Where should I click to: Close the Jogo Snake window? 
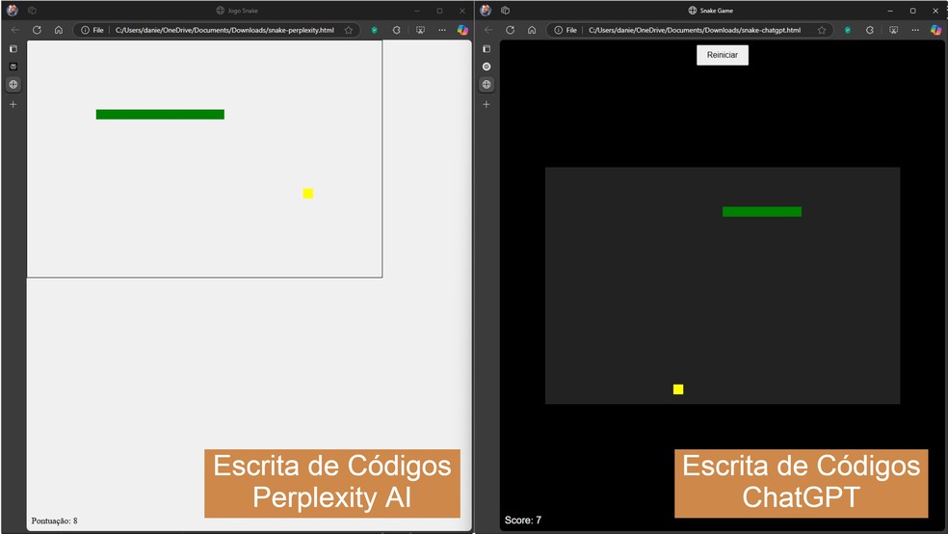[x=461, y=11]
